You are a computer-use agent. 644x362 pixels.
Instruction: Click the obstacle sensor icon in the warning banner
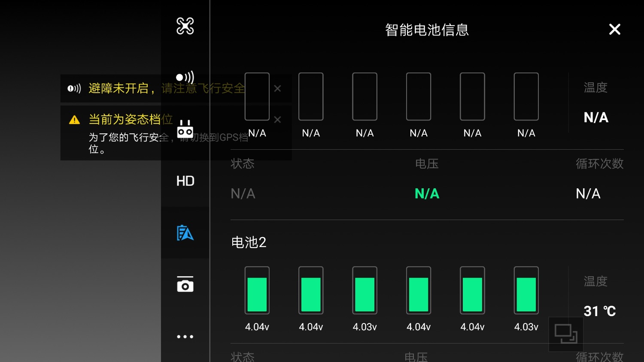point(74,88)
